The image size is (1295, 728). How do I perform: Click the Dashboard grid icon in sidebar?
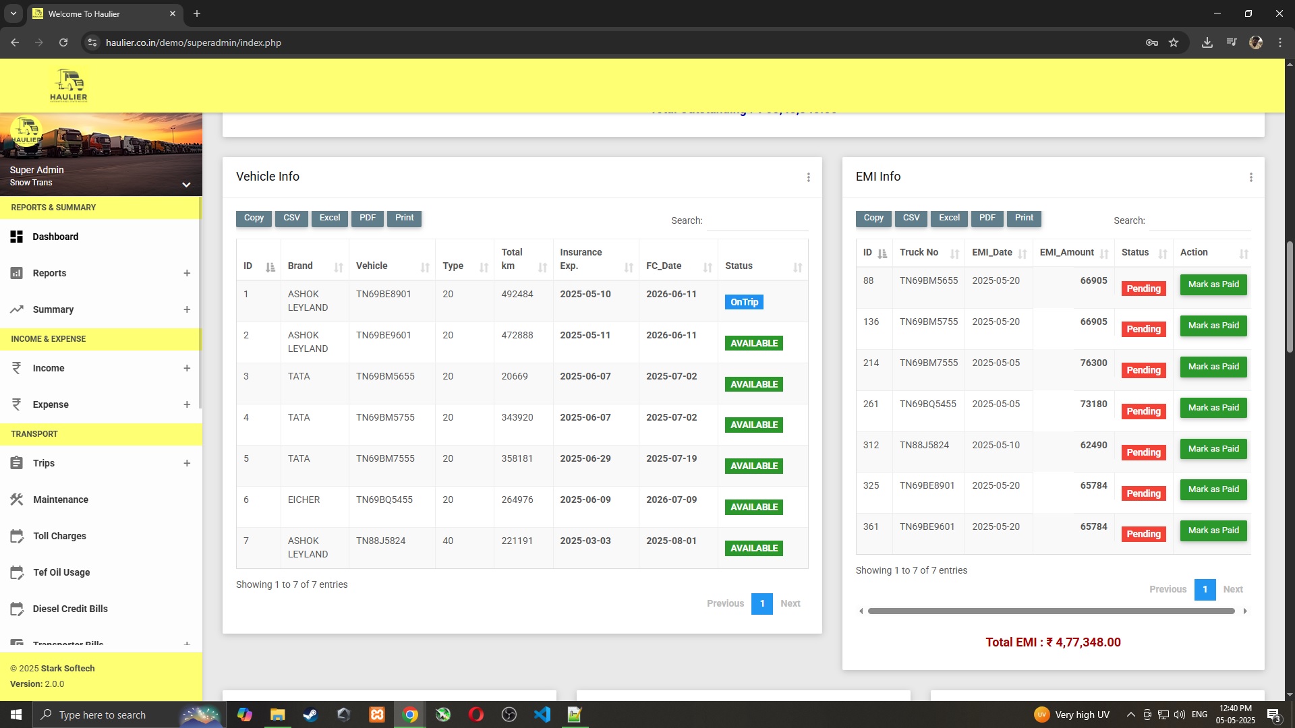[17, 237]
